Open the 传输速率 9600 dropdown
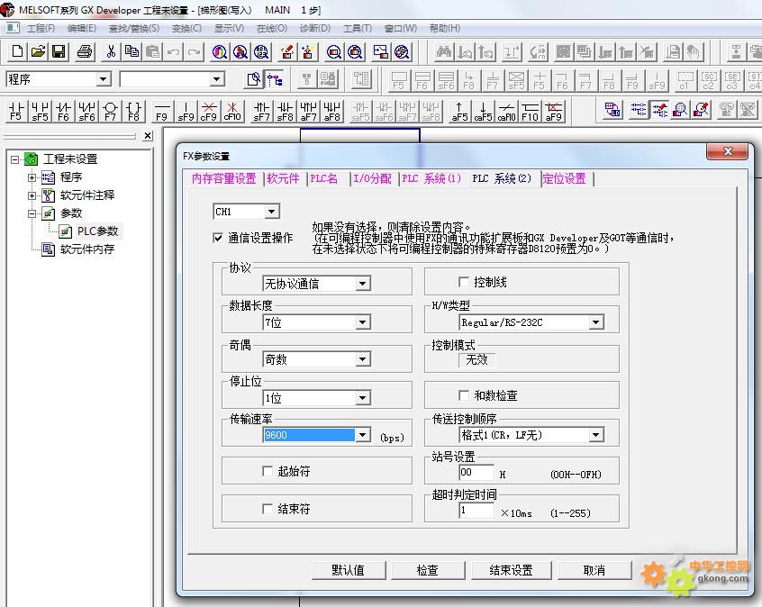Screen dimensions: 762x607 point(362,434)
